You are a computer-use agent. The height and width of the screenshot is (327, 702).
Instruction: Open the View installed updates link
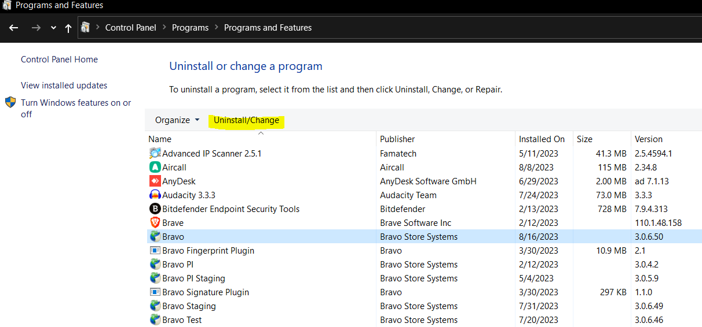(64, 86)
